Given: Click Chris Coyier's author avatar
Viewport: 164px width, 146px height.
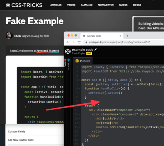Looking at the screenshot, I should pyautogui.click(x=9, y=35).
